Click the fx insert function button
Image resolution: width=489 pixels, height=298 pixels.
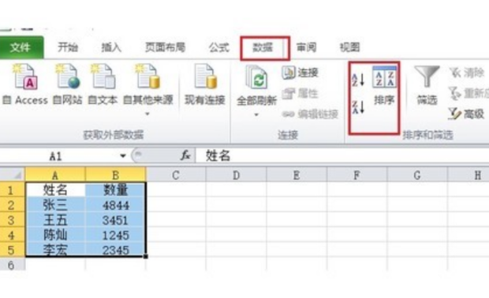click(x=185, y=155)
